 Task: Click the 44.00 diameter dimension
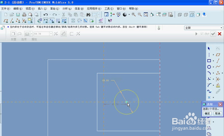click(105, 80)
